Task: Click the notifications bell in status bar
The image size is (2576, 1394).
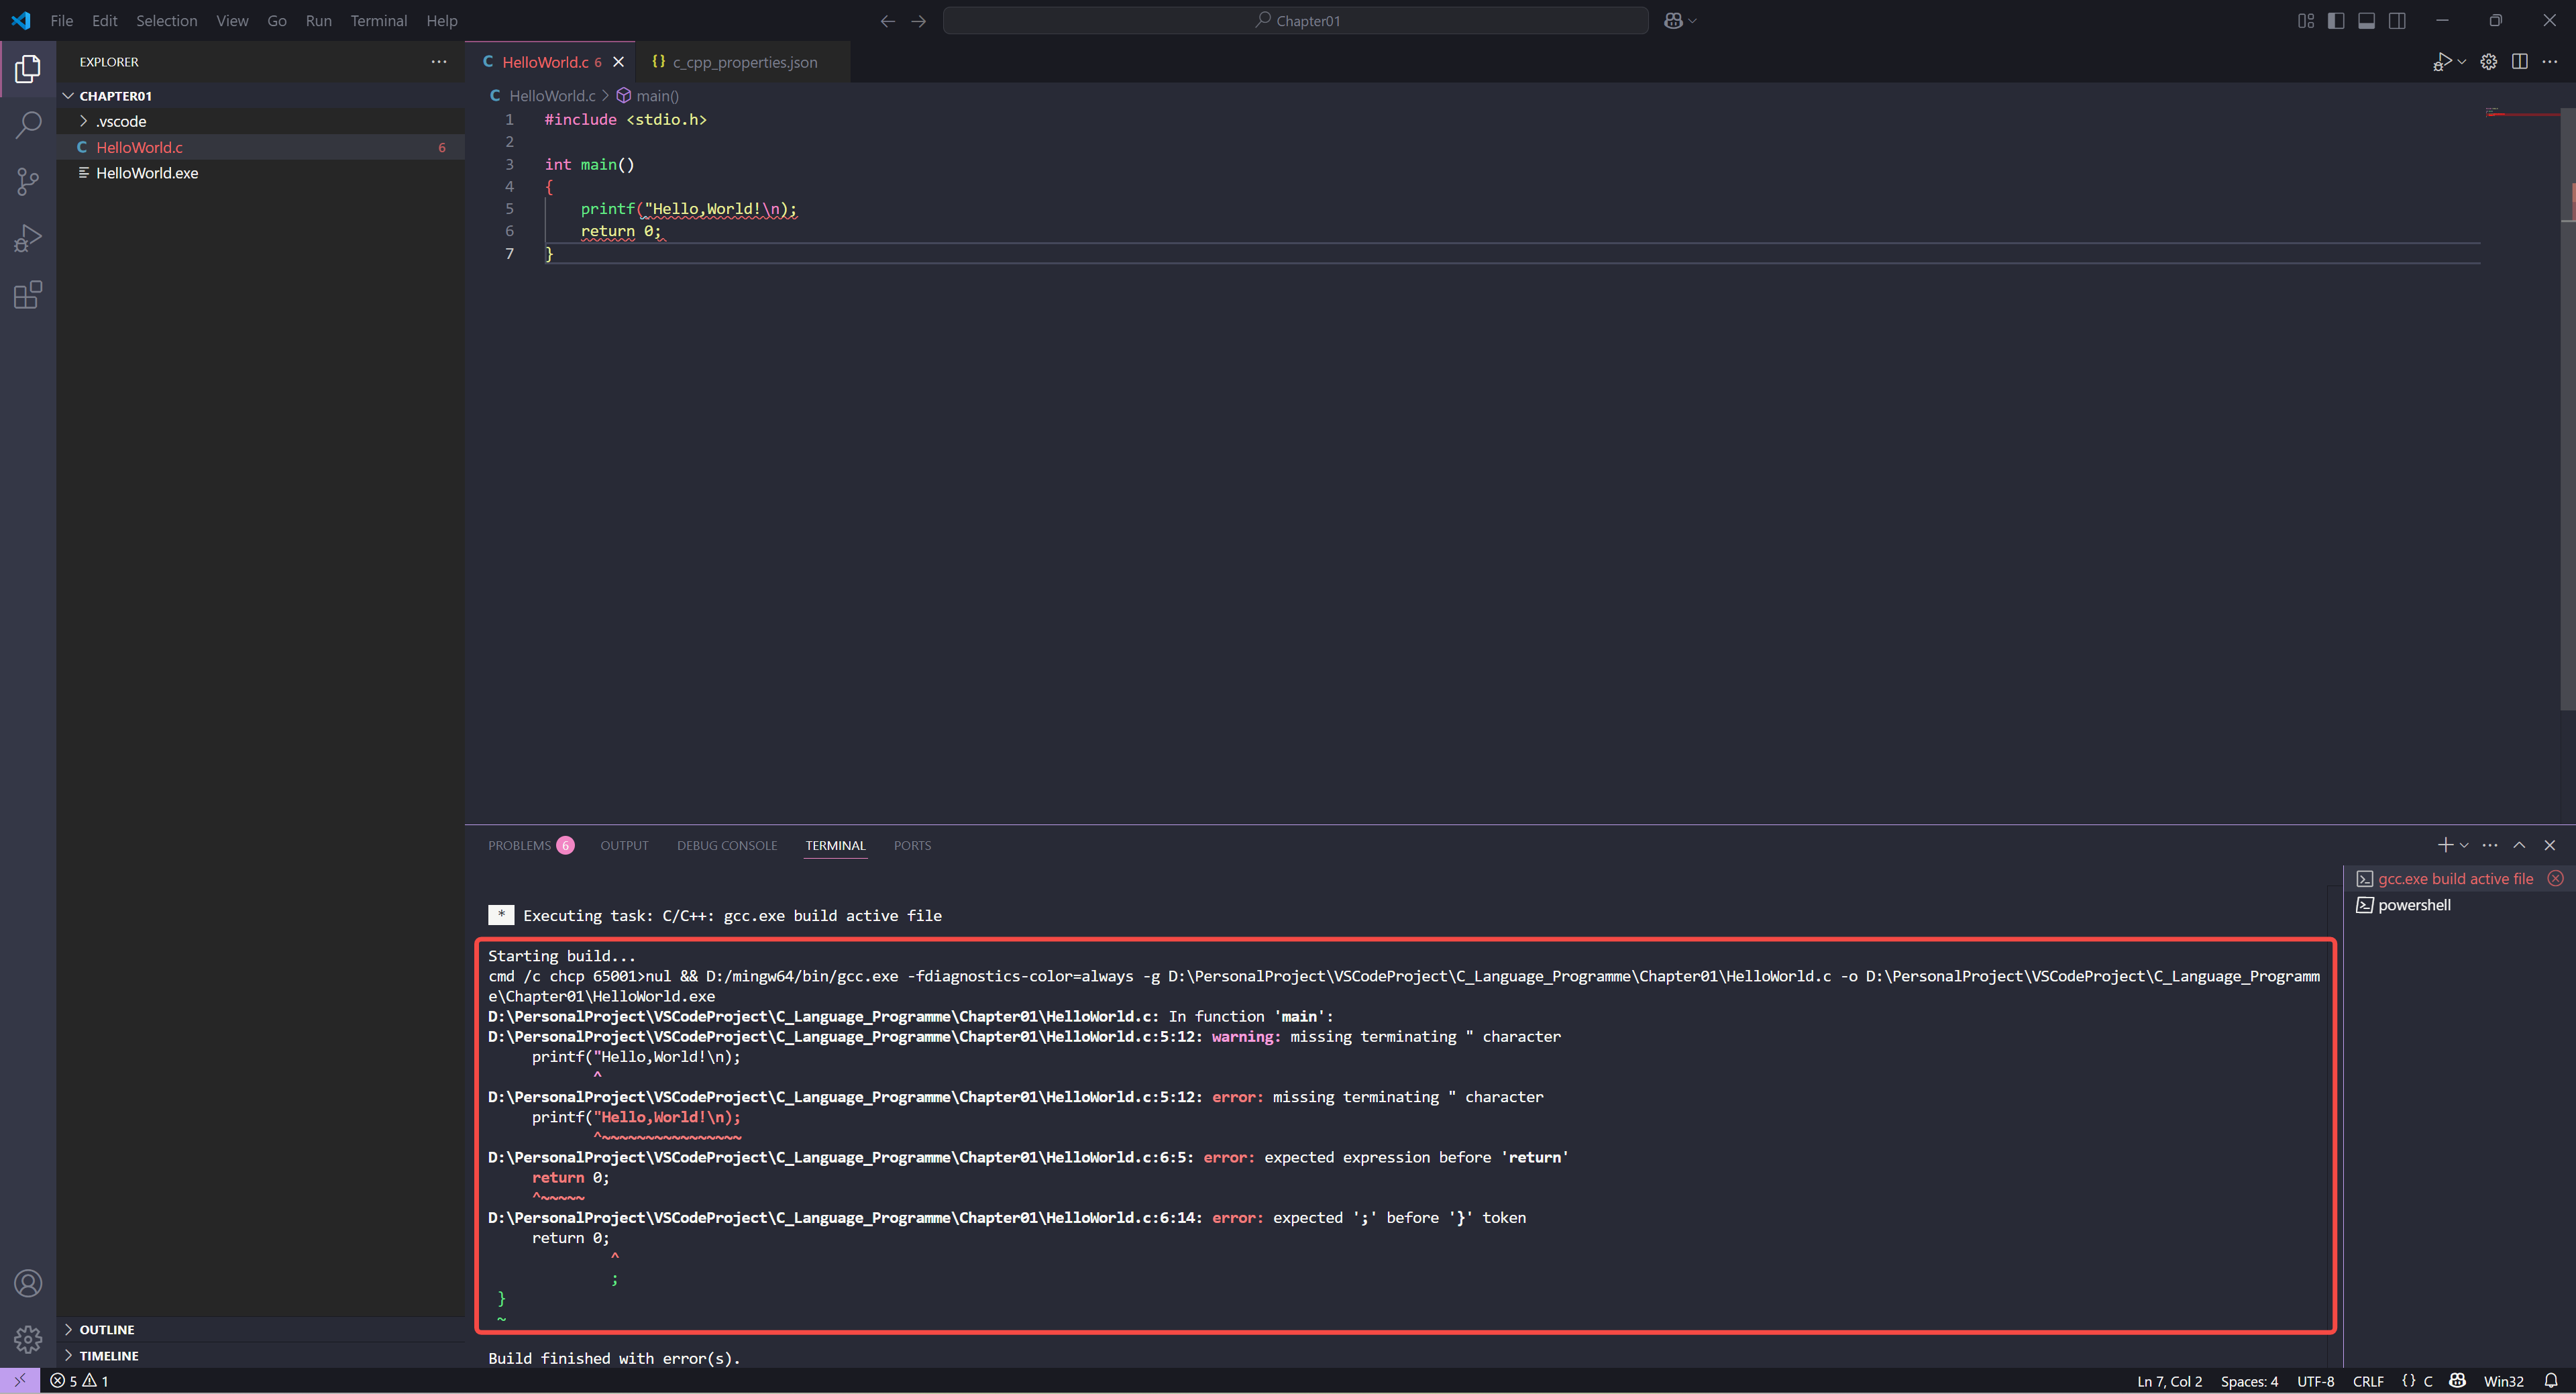Action: coord(2551,1381)
